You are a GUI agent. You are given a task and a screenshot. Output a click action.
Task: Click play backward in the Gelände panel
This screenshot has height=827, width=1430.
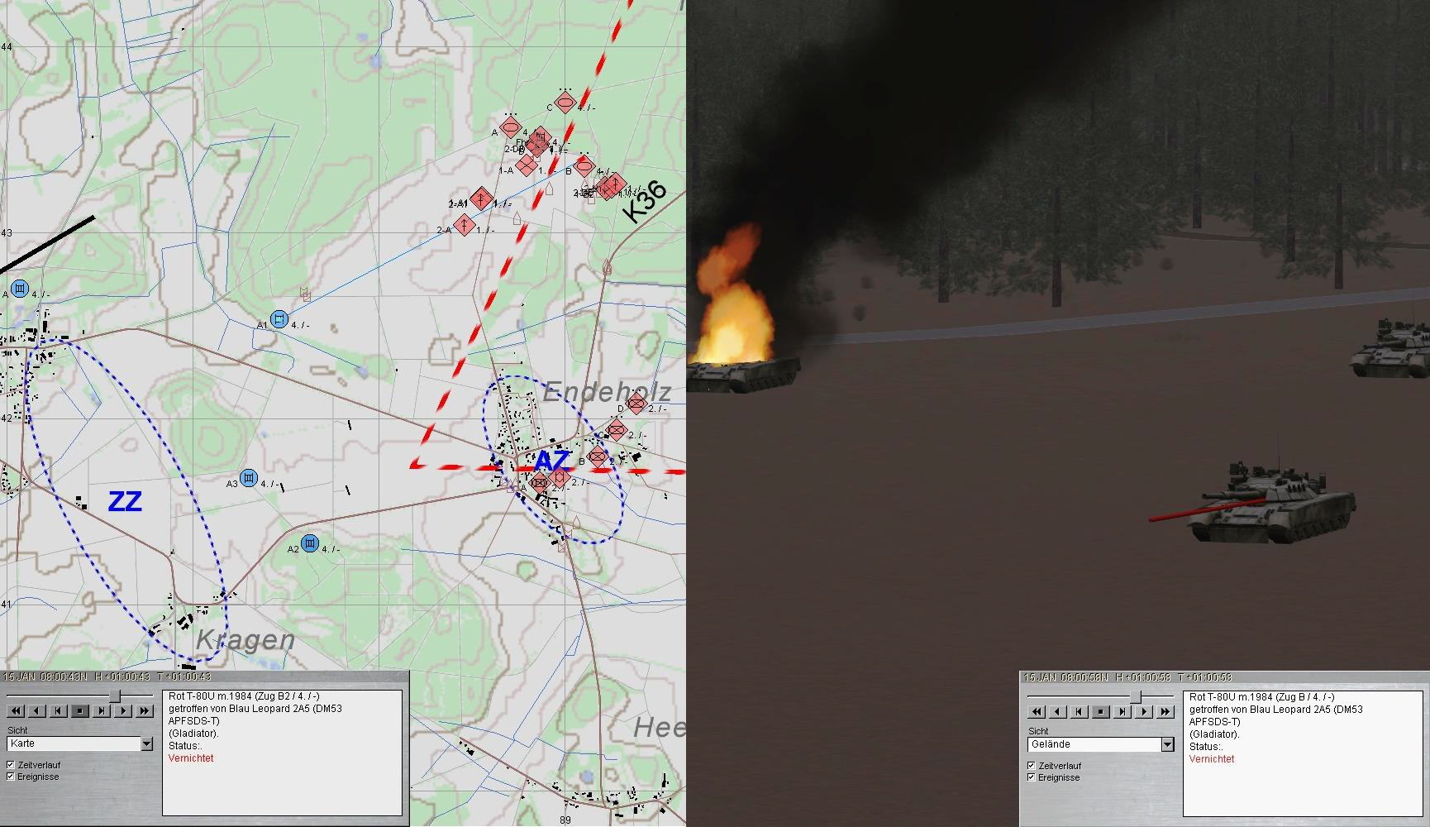[1058, 711]
